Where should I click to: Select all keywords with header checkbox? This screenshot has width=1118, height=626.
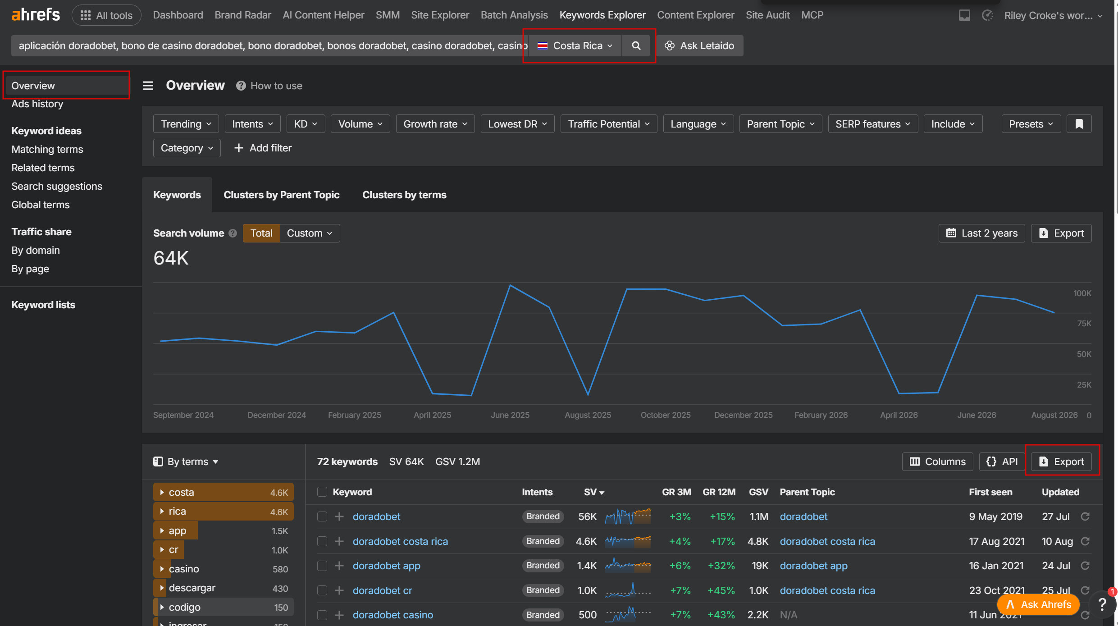click(322, 492)
